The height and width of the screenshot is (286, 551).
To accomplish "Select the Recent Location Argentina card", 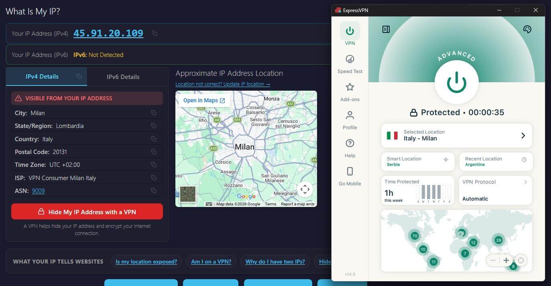I will pos(496,162).
